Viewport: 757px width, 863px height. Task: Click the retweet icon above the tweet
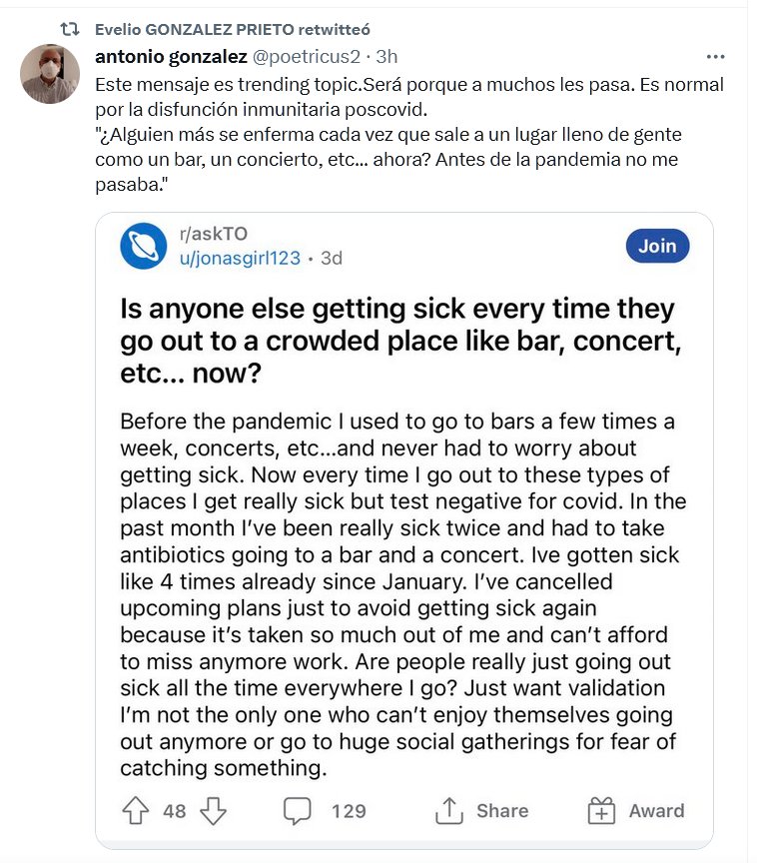click(70, 30)
